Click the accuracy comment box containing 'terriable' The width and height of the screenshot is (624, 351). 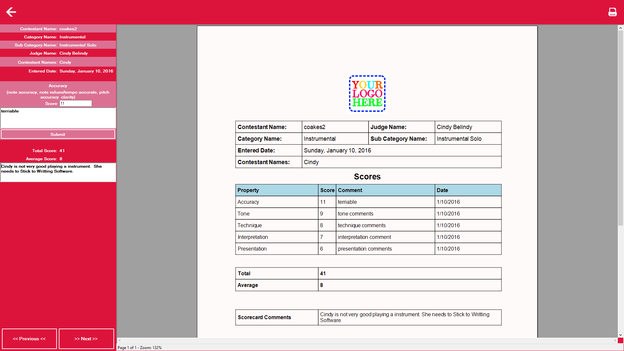(x=58, y=118)
